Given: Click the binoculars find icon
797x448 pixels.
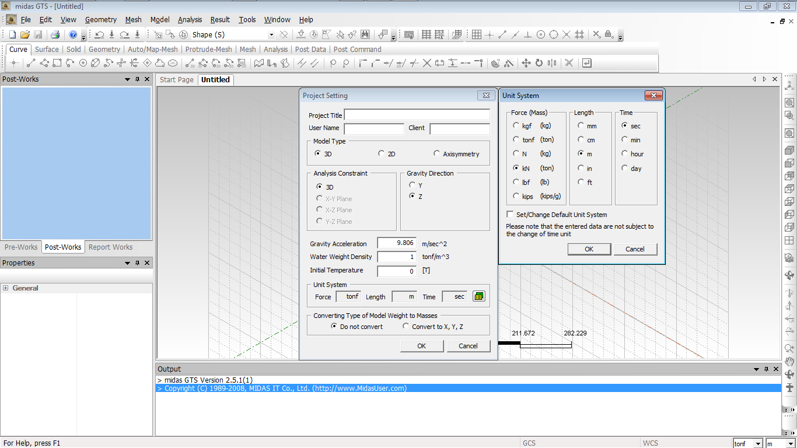Looking at the screenshot, I should pyautogui.click(x=365, y=35).
